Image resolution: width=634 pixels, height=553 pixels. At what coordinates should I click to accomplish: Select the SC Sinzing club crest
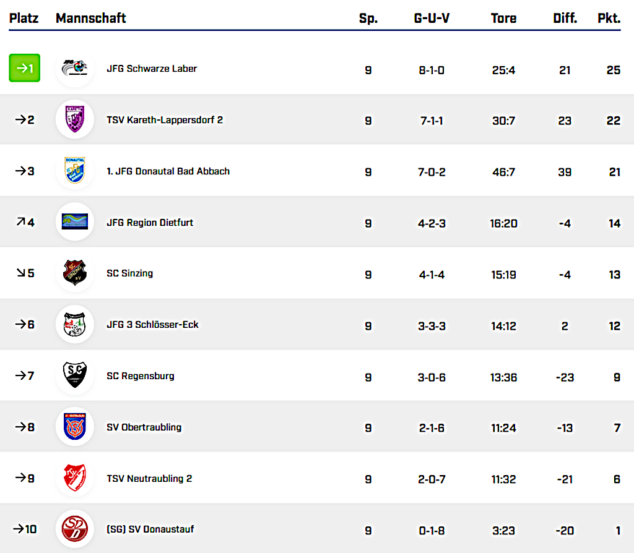click(75, 273)
